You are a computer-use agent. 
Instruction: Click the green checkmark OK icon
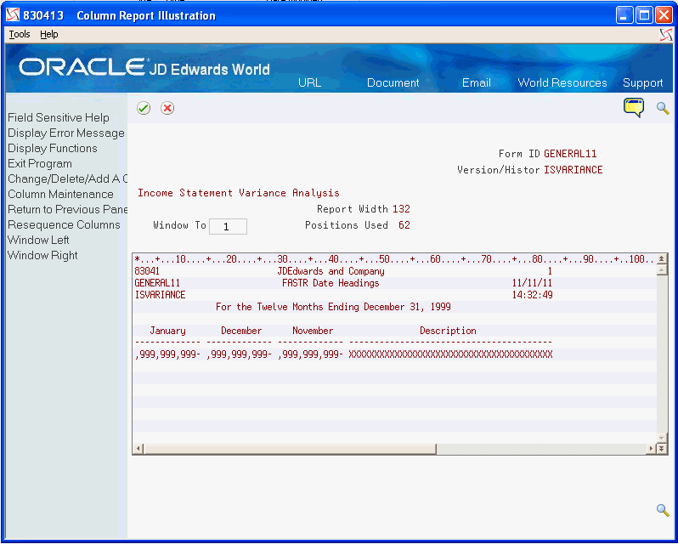[144, 108]
